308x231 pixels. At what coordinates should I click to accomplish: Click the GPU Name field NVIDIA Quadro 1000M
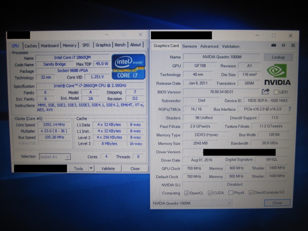click(222, 57)
